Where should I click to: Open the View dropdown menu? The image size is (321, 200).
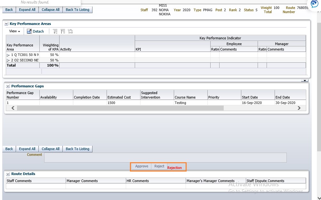(15, 31)
